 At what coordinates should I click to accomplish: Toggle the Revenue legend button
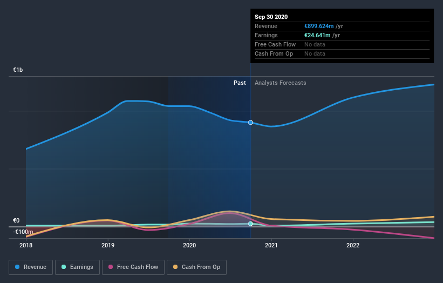point(31,267)
